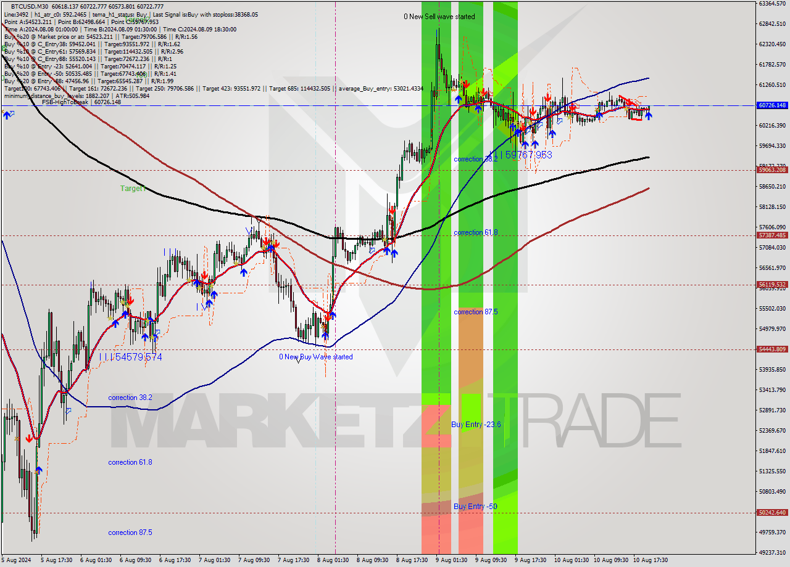Click the 'FSB-HighToBreak | 60726.148' label
The width and height of the screenshot is (790, 567).
pos(81,102)
